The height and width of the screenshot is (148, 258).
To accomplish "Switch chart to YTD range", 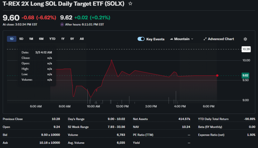I will (52, 39).
